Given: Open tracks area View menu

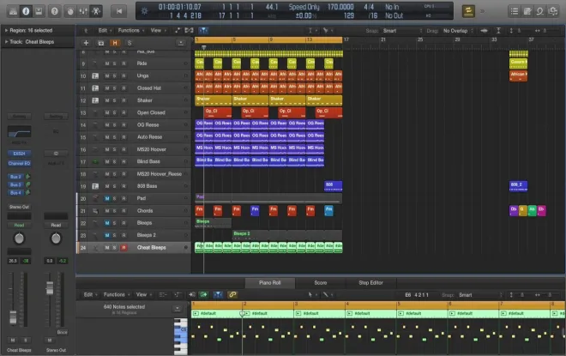Looking at the screenshot, I should click(158, 30).
